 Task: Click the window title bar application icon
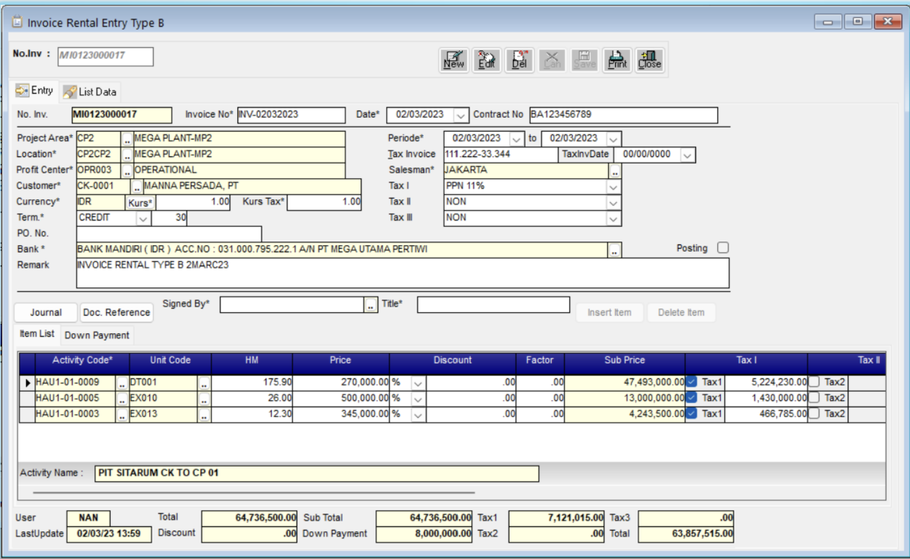pos(18,22)
